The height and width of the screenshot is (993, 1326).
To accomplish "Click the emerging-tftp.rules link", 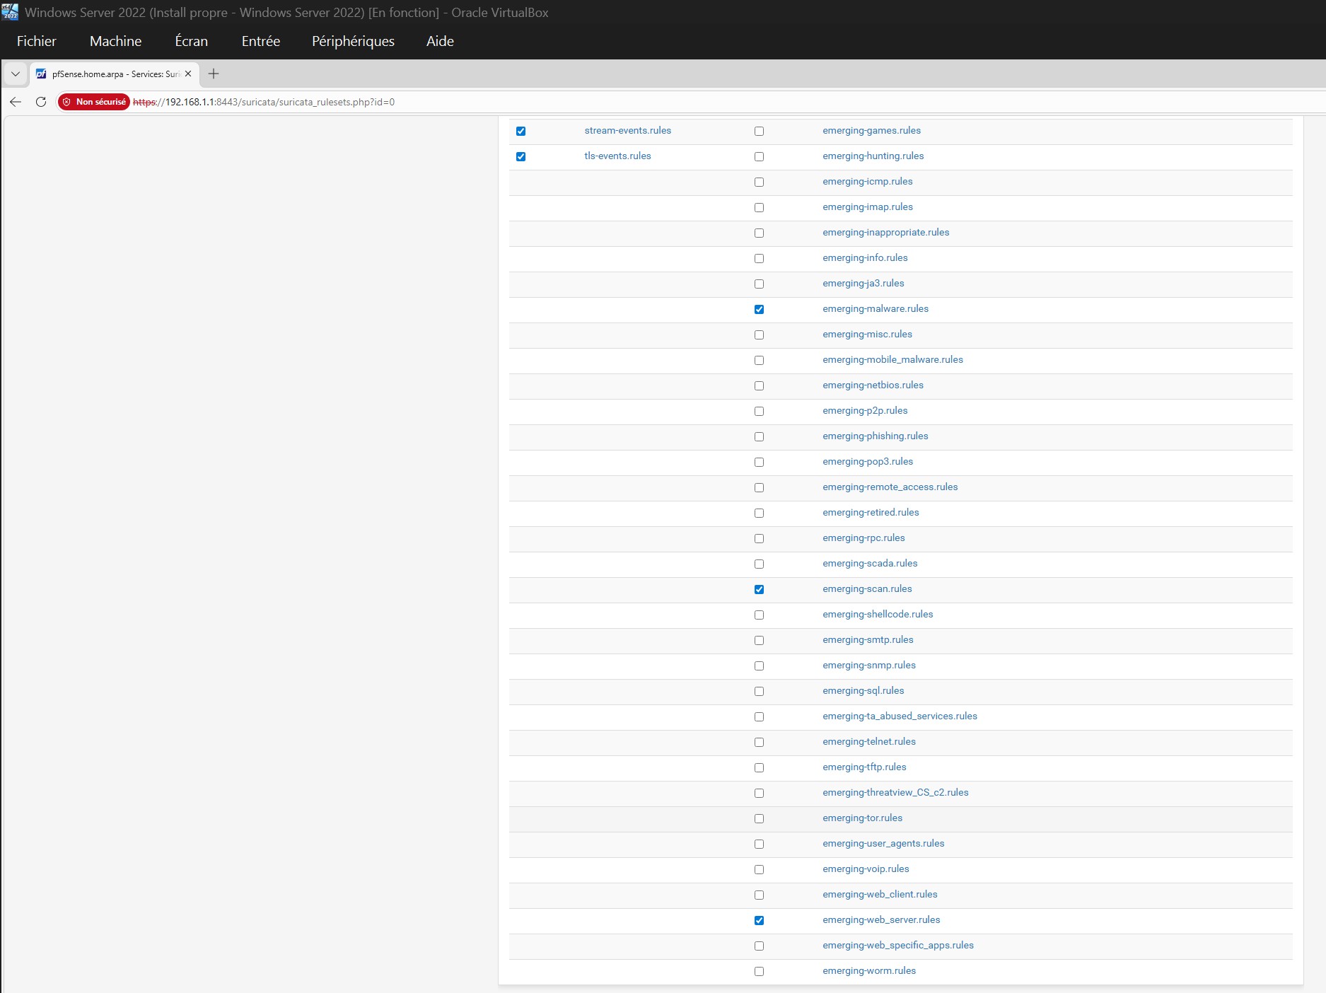I will [864, 767].
